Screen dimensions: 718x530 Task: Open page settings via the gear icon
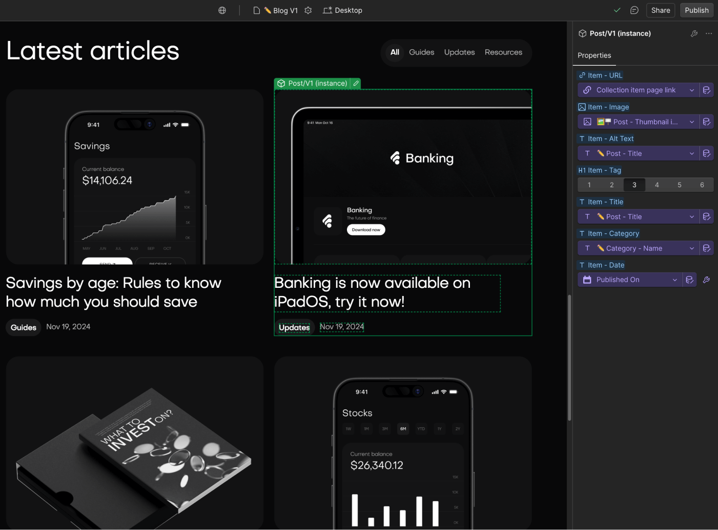point(308,10)
